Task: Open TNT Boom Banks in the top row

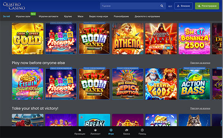Action: (x=94, y=39)
